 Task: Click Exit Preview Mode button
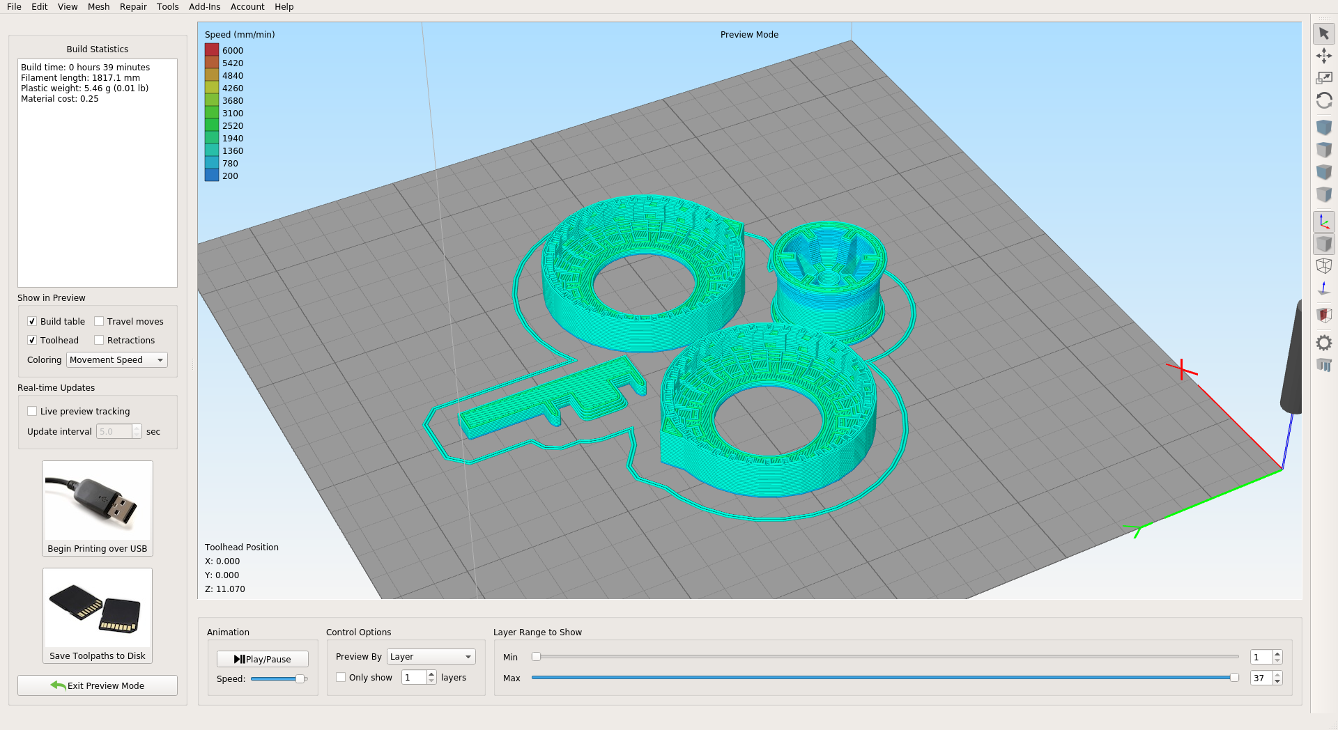(x=98, y=685)
